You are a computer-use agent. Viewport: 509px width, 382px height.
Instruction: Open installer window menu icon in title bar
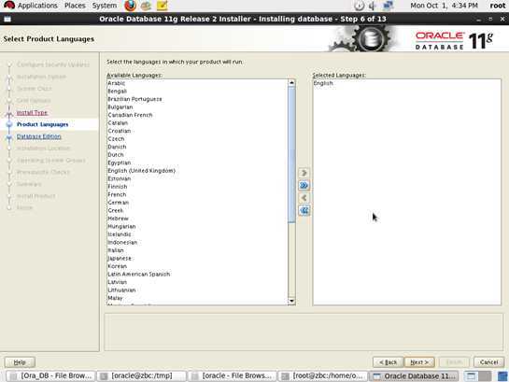[x=7, y=20]
